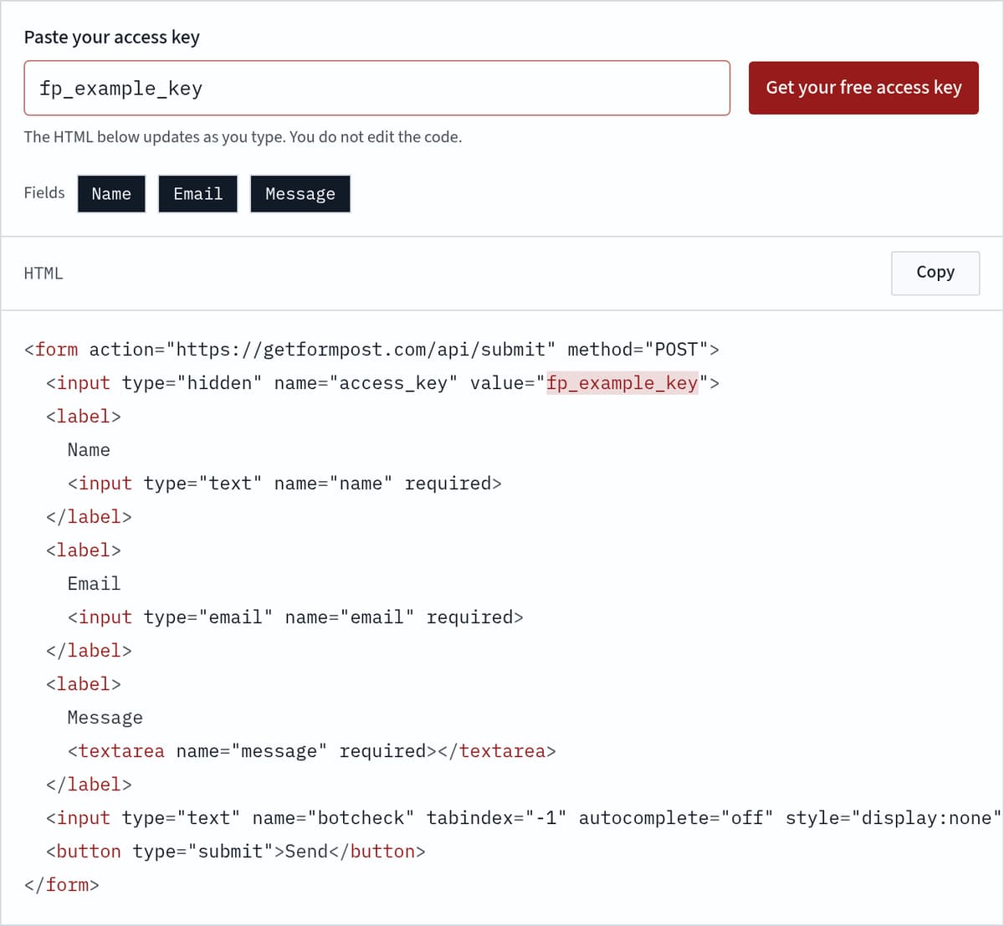Click the access key input field
Viewport: 1004px width, 926px height.
point(376,88)
